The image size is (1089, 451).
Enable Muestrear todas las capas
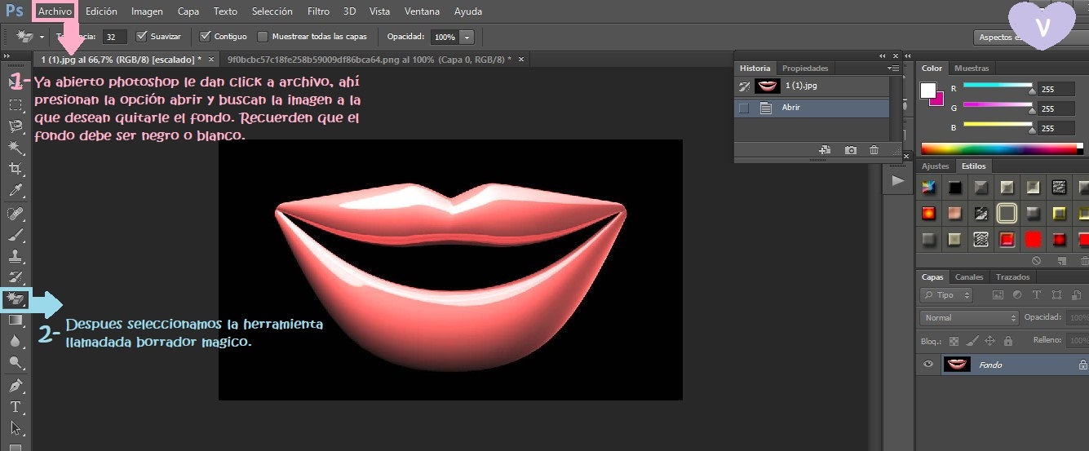coord(263,37)
